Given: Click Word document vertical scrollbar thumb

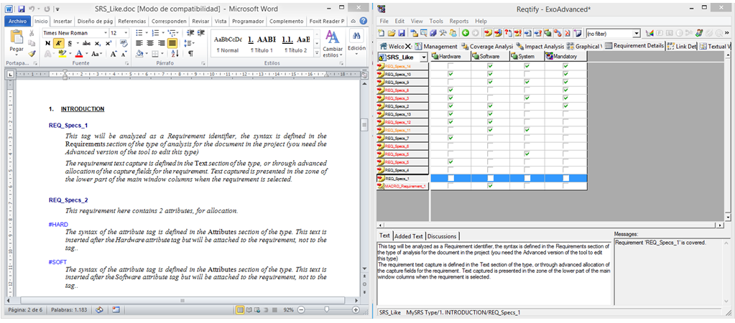Looking at the screenshot, I should [364, 126].
